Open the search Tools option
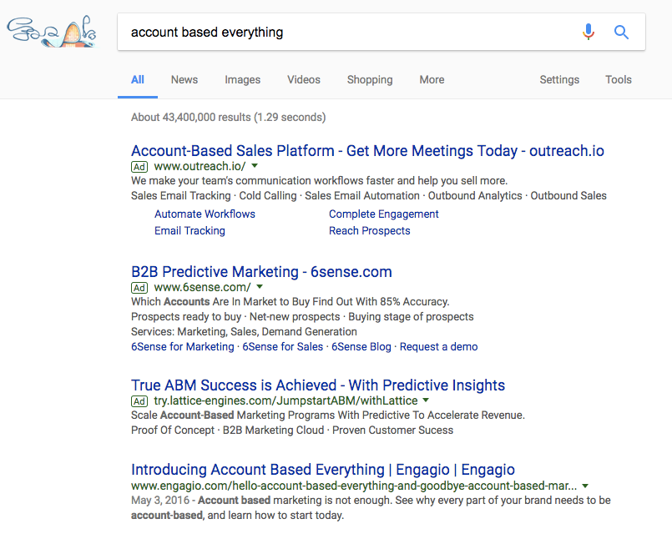This screenshot has height=539, width=672. tap(619, 80)
